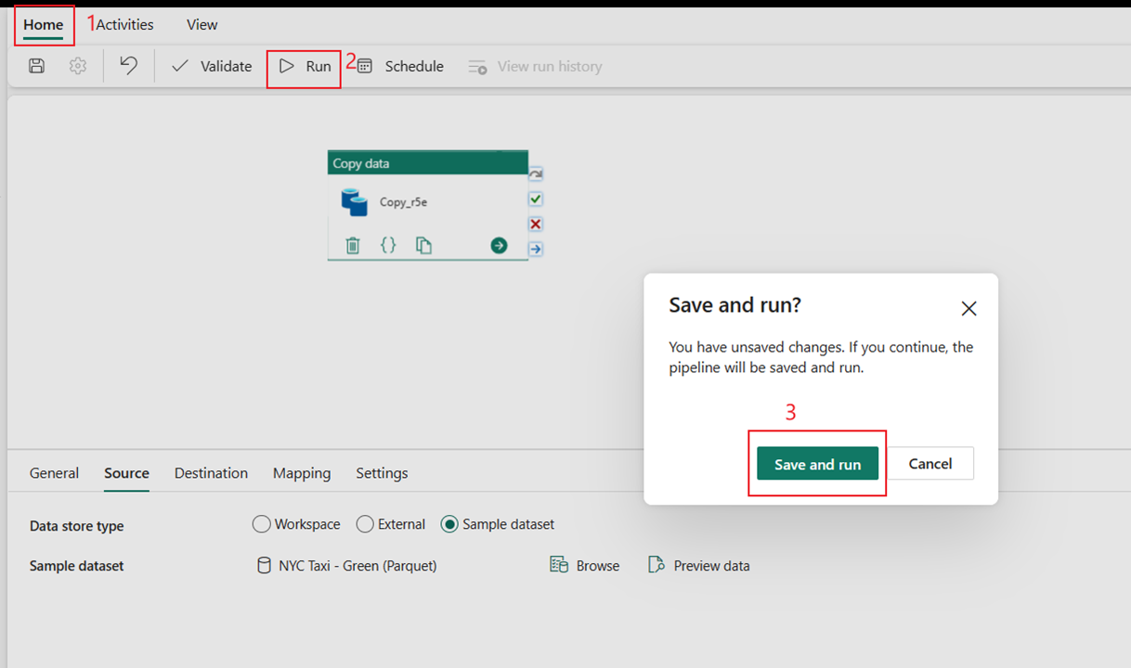Image resolution: width=1131 pixels, height=668 pixels.
Task: Browse sample datasets
Action: pos(585,565)
